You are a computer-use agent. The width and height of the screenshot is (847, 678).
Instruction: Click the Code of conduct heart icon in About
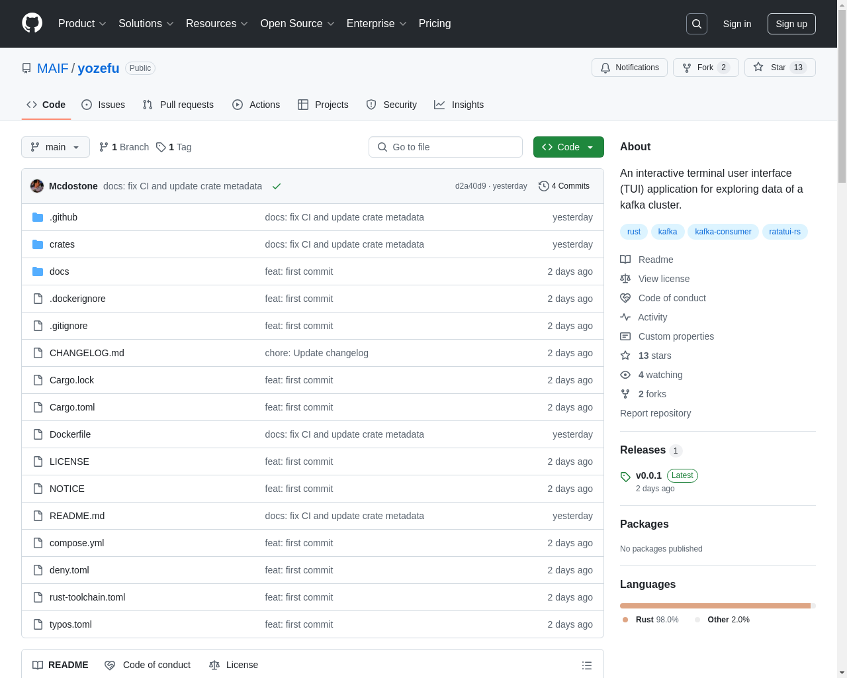coord(625,298)
